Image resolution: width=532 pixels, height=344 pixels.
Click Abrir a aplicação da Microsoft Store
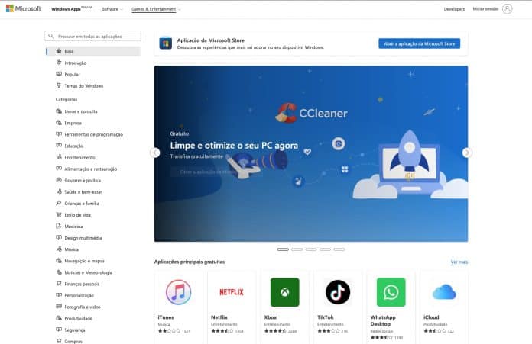coord(419,43)
